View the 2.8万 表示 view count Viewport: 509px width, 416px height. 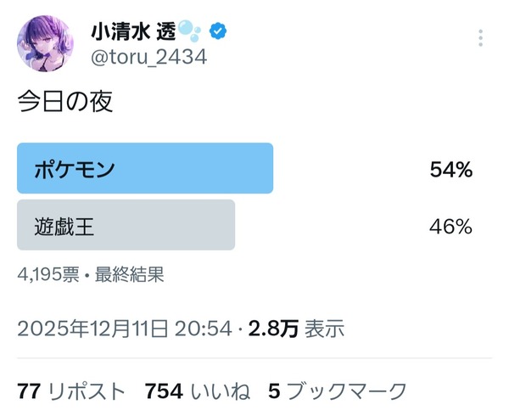(x=295, y=329)
